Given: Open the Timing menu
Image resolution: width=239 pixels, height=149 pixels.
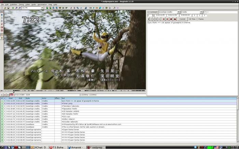Looking at the screenshot, I should point(21,4).
